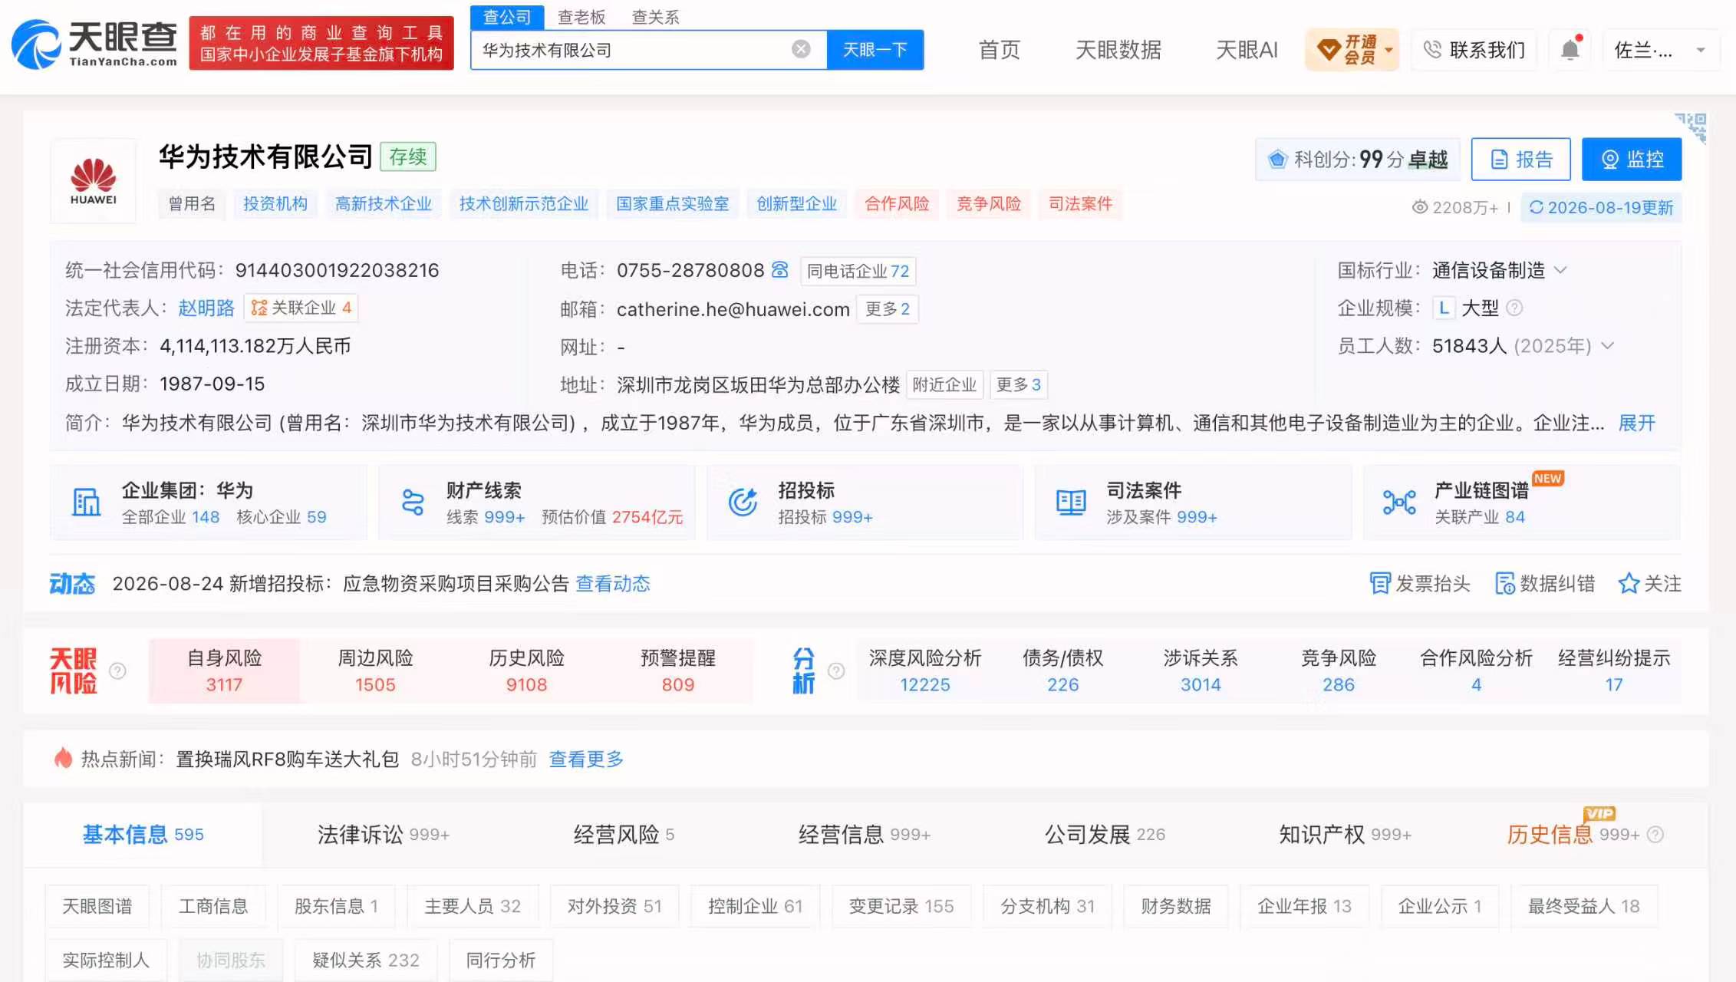1736x982 pixels.
Task: Open the 最终受益人 18 sub-tab
Action: pos(1583,906)
